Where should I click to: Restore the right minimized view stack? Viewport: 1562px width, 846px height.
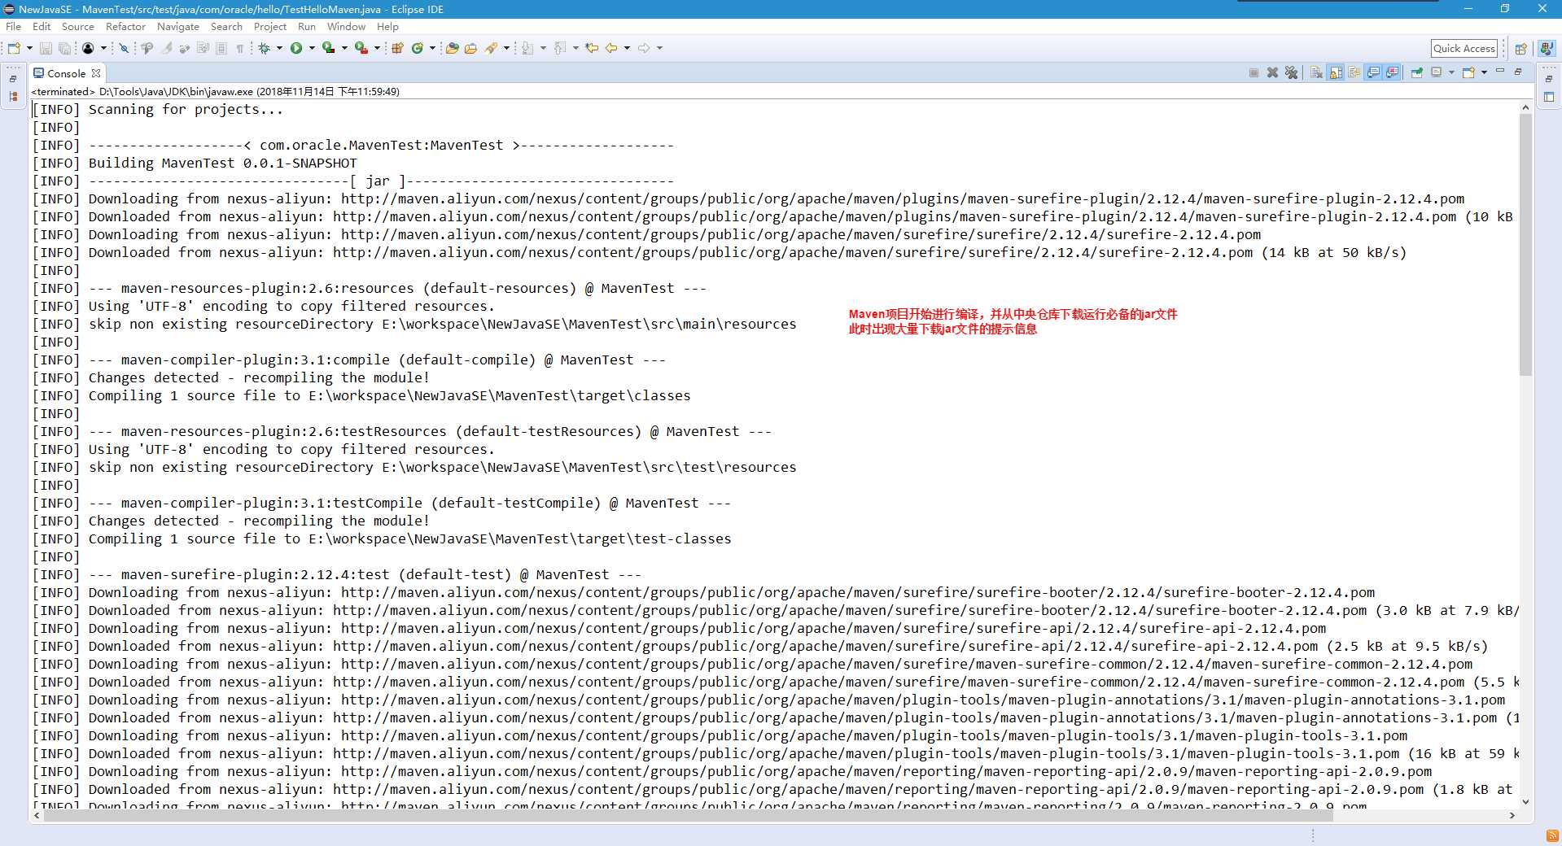(1549, 79)
